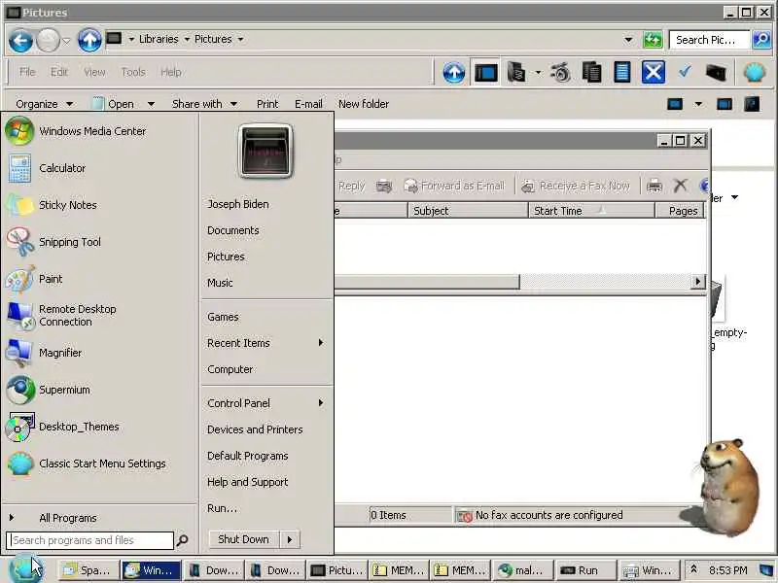Click the Start Time column header
The height and width of the screenshot is (583, 778).
[591, 211]
